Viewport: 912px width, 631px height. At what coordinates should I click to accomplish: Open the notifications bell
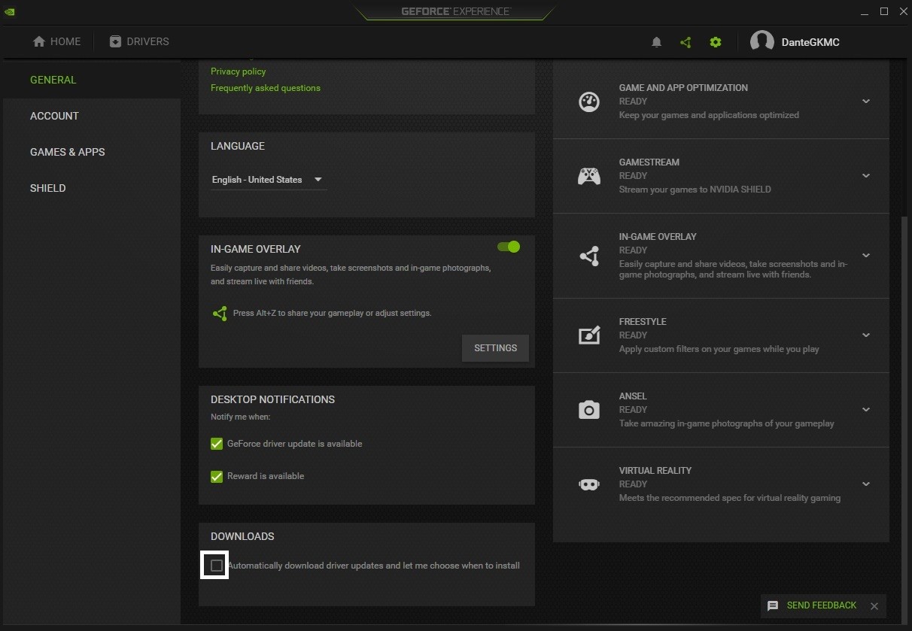[x=656, y=42]
